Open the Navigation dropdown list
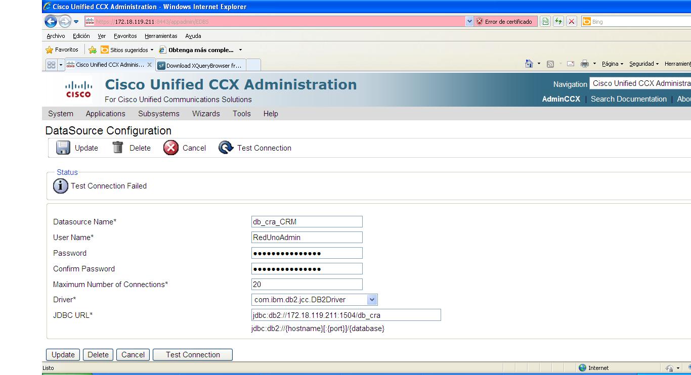This screenshot has width=691, height=375. pyautogui.click(x=640, y=83)
